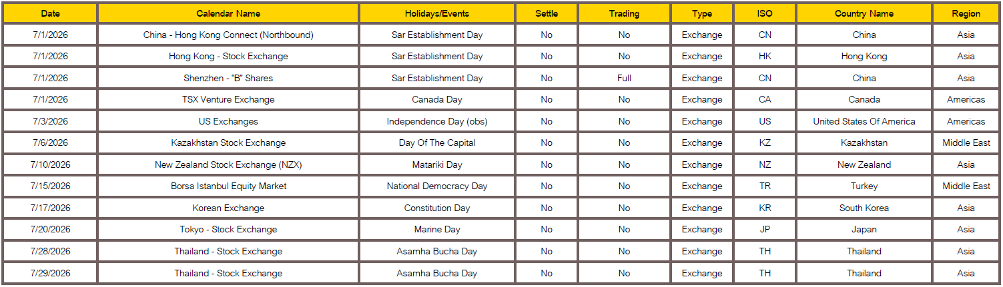Select Tokyo - Stock Exchange cell
The height and width of the screenshot is (287, 1003).
point(228,230)
